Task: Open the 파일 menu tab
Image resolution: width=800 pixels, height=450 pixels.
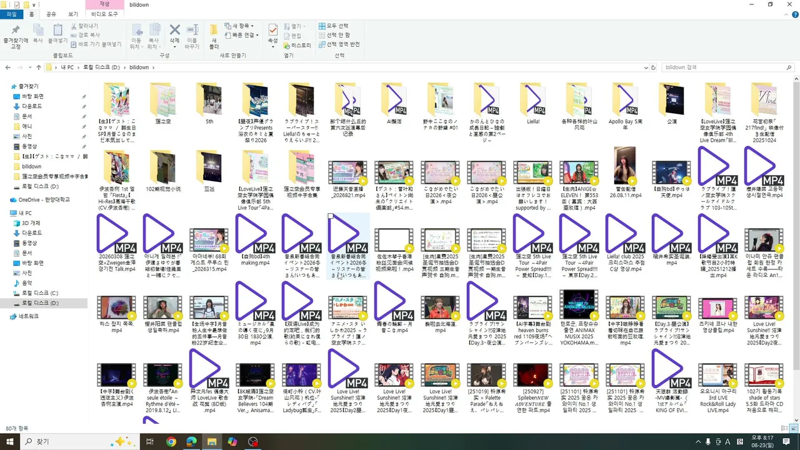Action: tap(11, 14)
